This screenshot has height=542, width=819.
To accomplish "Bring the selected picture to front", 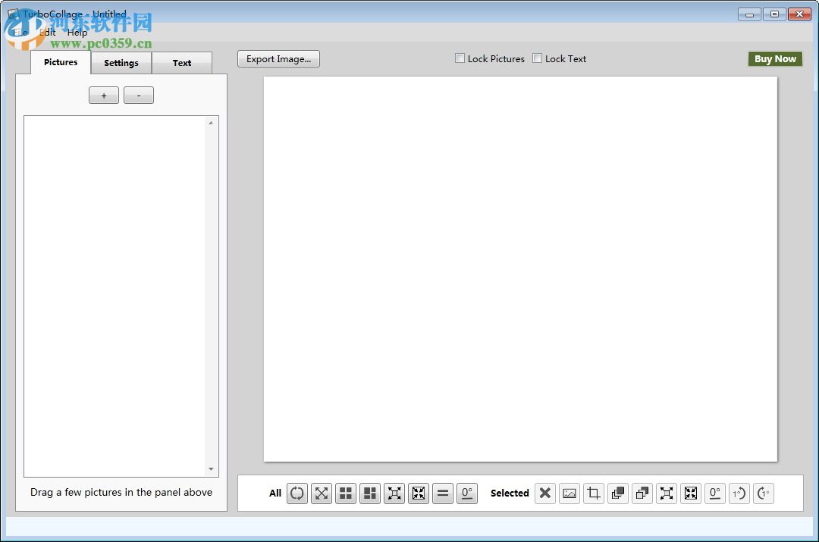I will (x=618, y=493).
